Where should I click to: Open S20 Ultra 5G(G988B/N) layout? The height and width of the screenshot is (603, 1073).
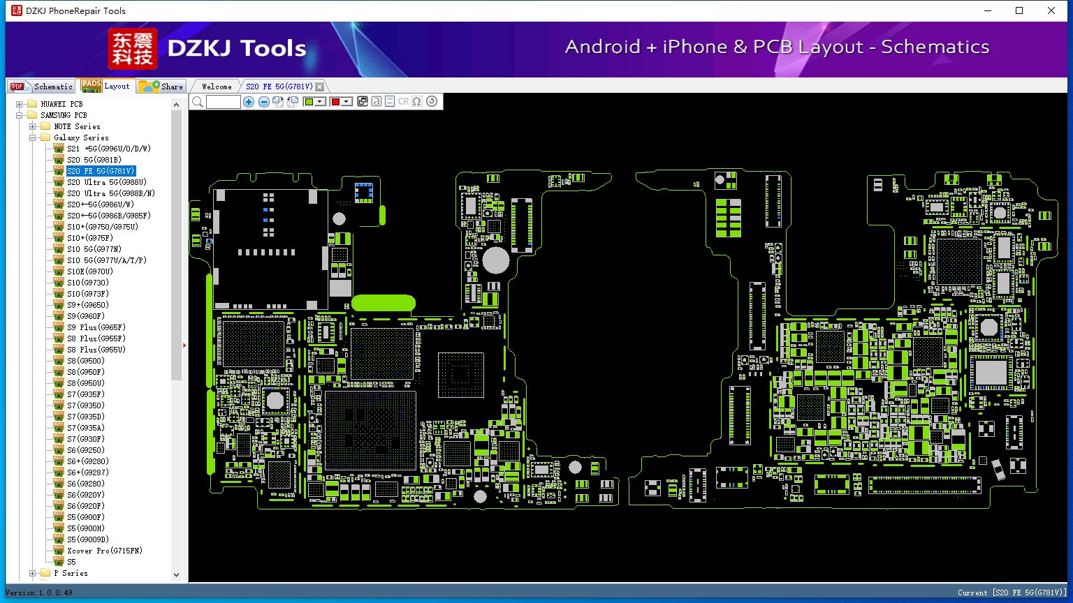coord(111,193)
